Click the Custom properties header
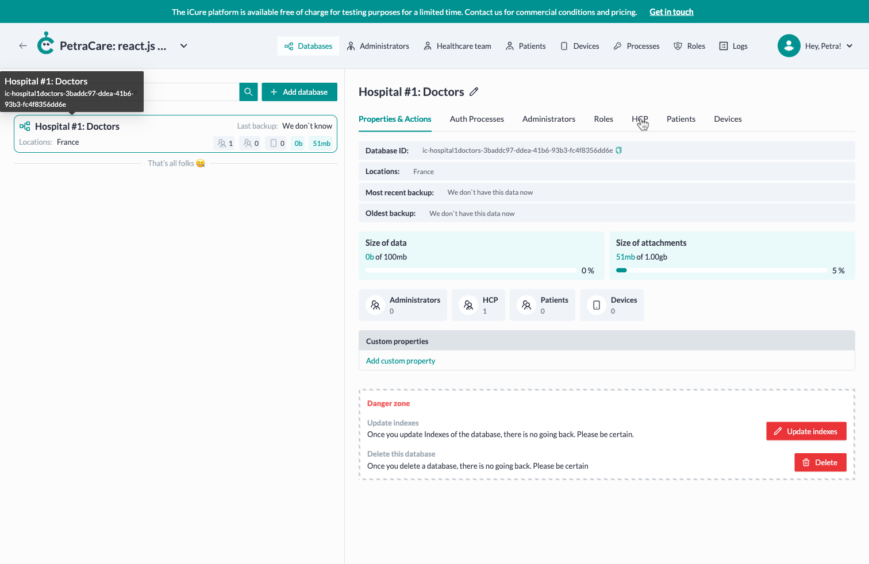This screenshot has height=564, width=869. coord(607,341)
